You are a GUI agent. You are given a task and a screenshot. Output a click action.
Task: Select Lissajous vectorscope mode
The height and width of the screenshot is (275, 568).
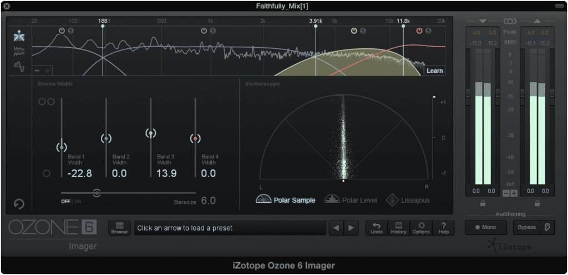408,200
